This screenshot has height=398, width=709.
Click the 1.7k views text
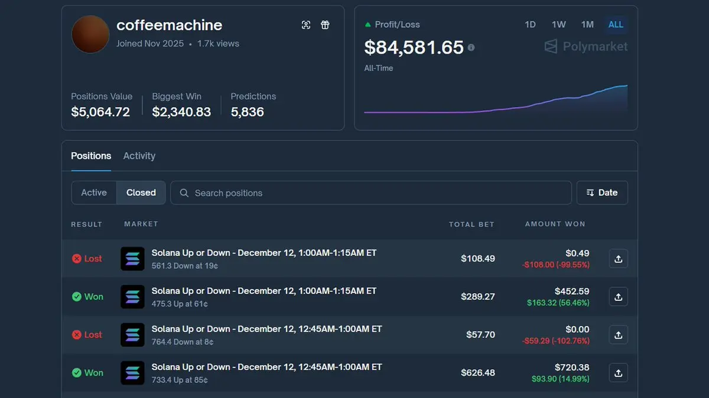pos(219,44)
